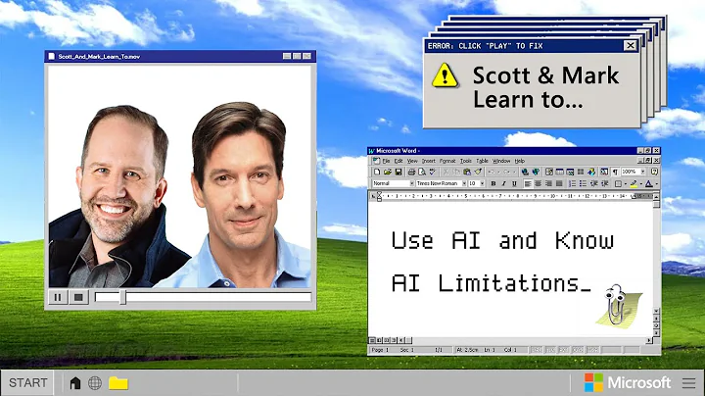Open the Help menu in Word
Viewport: 705px width, 396px height.
click(x=520, y=161)
